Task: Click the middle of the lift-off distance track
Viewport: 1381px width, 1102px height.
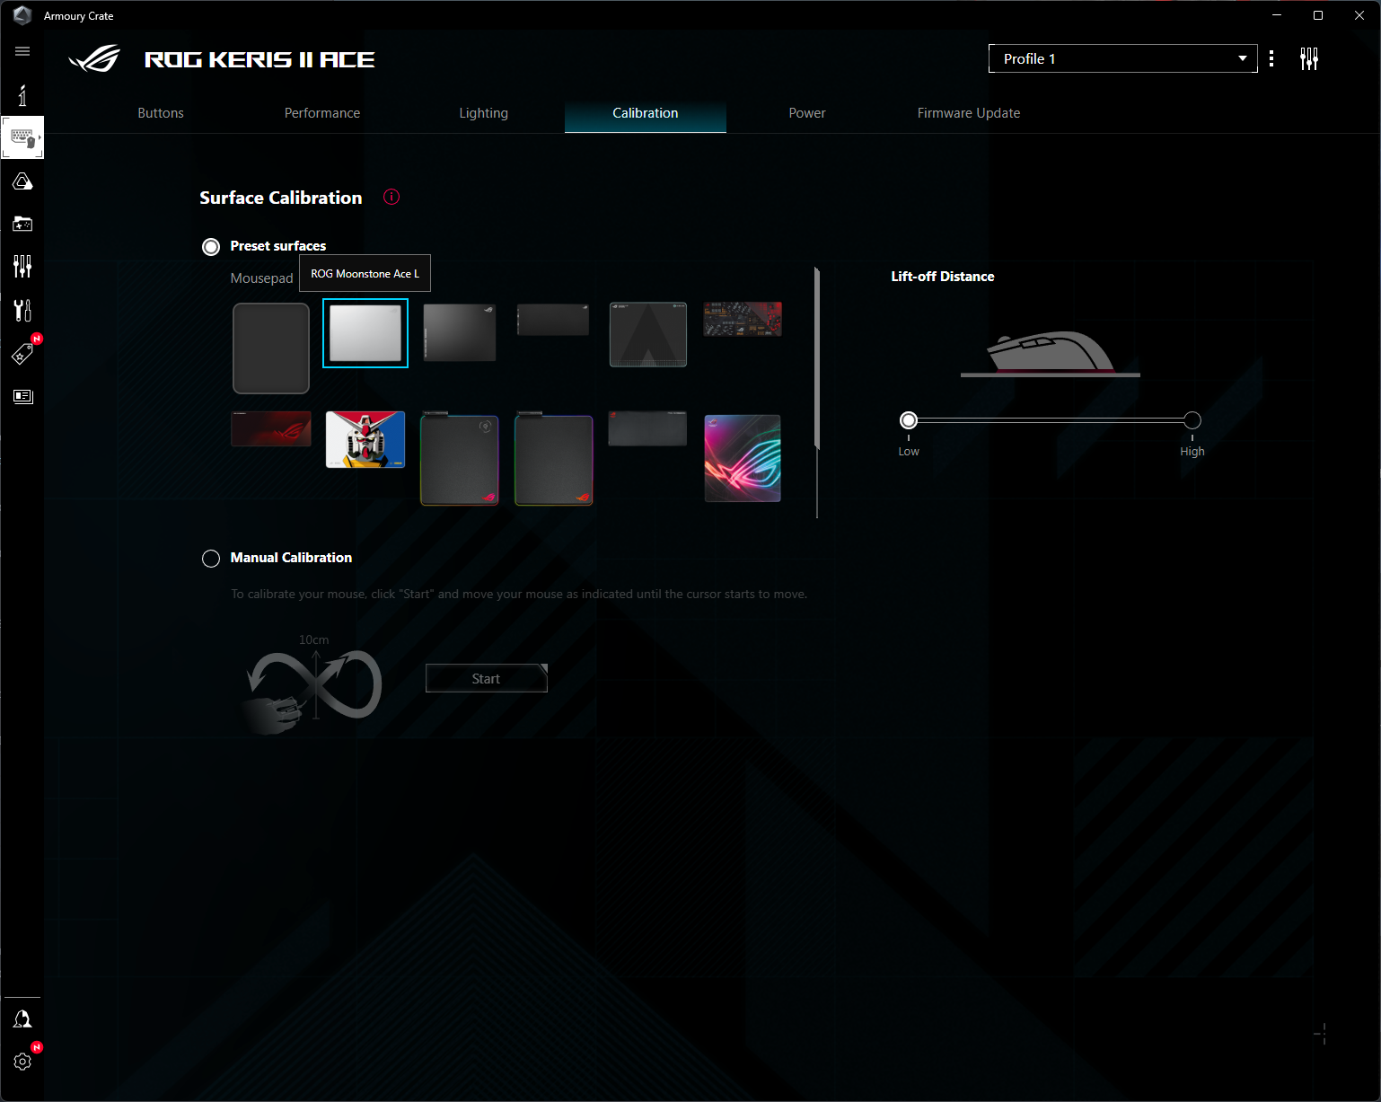Action: click(1051, 420)
